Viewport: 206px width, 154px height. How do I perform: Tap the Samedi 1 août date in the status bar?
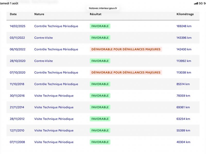point(9,3)
